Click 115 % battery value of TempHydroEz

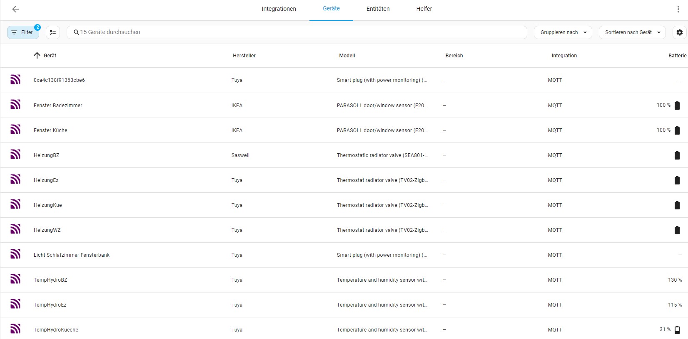pos(675,305)
